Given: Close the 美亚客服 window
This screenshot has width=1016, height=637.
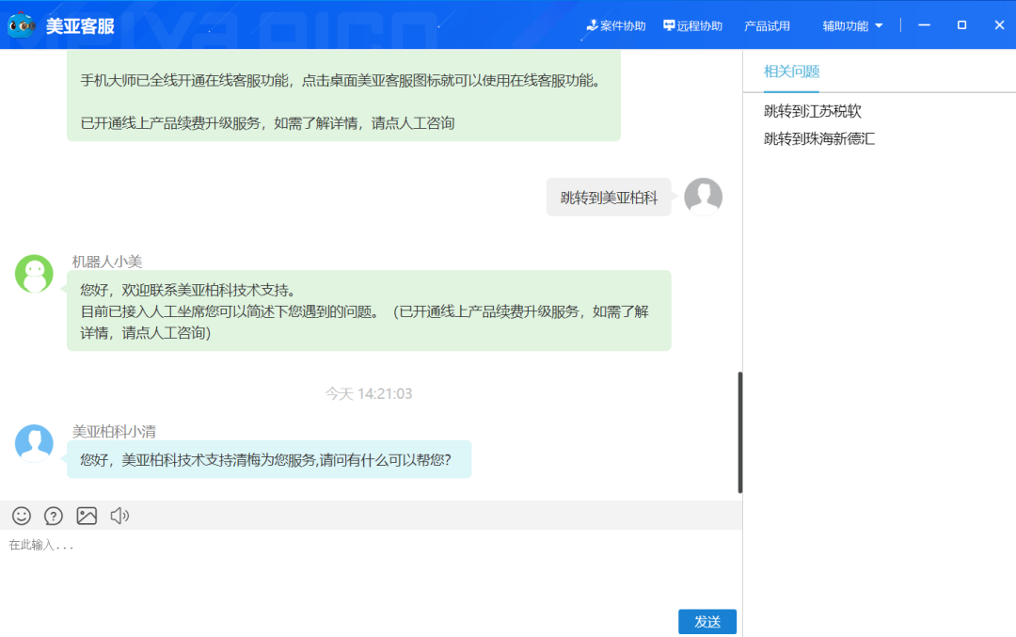Looking at the screenshot, I should pos(999,25).
